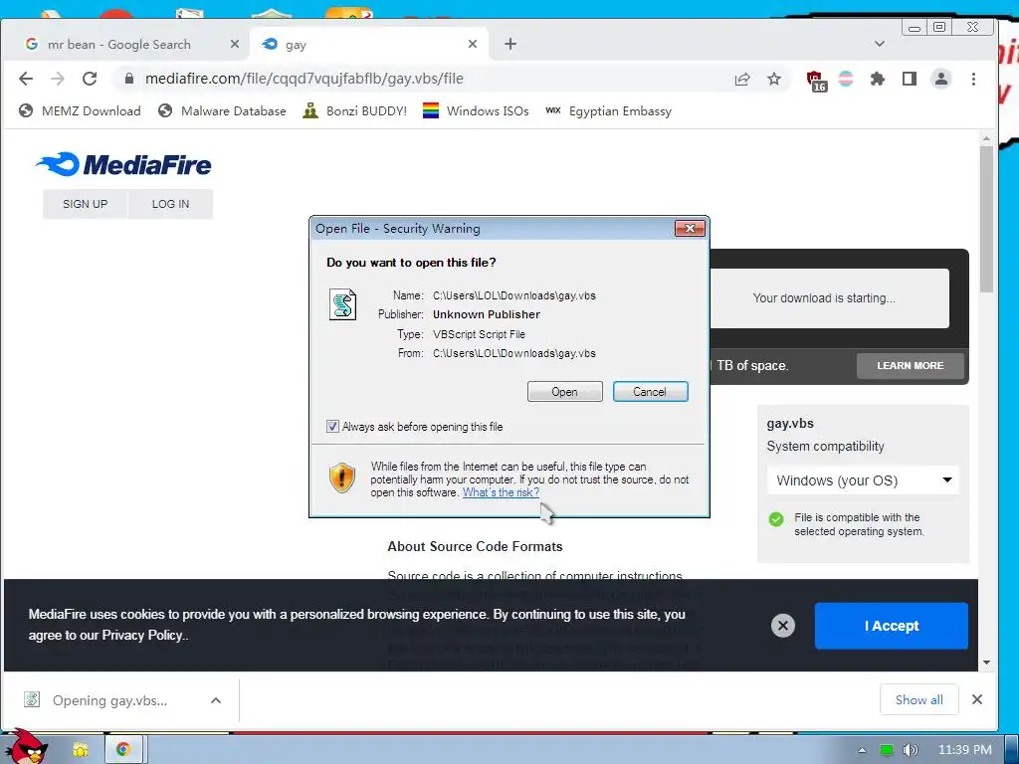
Task: Close the 'mr bean - Google Search' tab
Action: coord(235,44)
